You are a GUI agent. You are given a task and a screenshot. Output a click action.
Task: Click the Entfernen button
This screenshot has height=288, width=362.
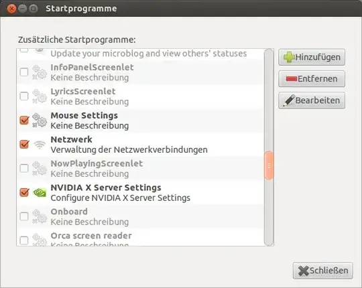(312, 79)
